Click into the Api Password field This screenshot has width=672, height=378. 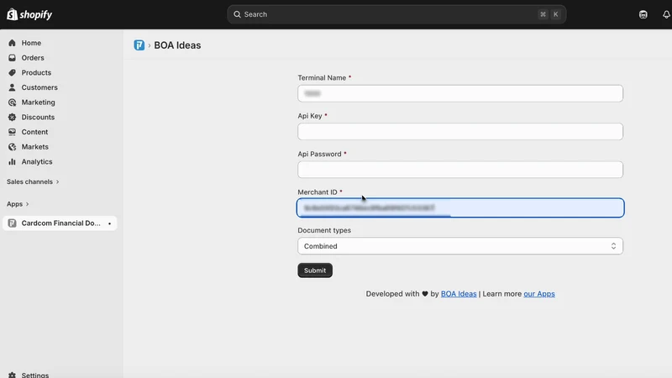[x=460, y=170]
